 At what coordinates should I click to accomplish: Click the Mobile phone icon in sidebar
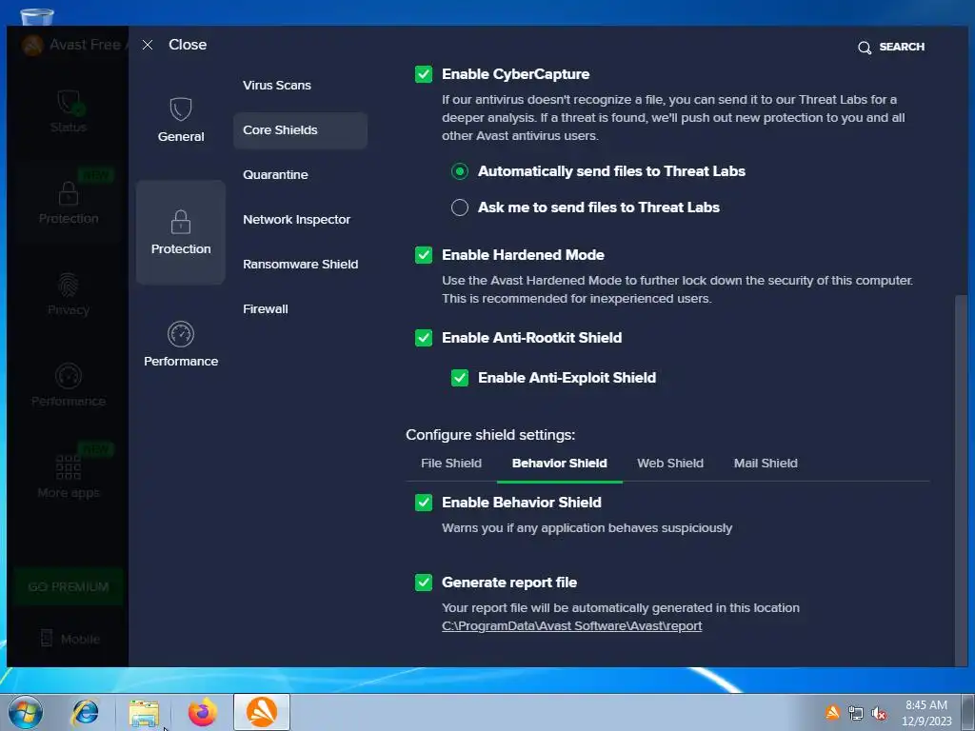click(x=47, y=639)
